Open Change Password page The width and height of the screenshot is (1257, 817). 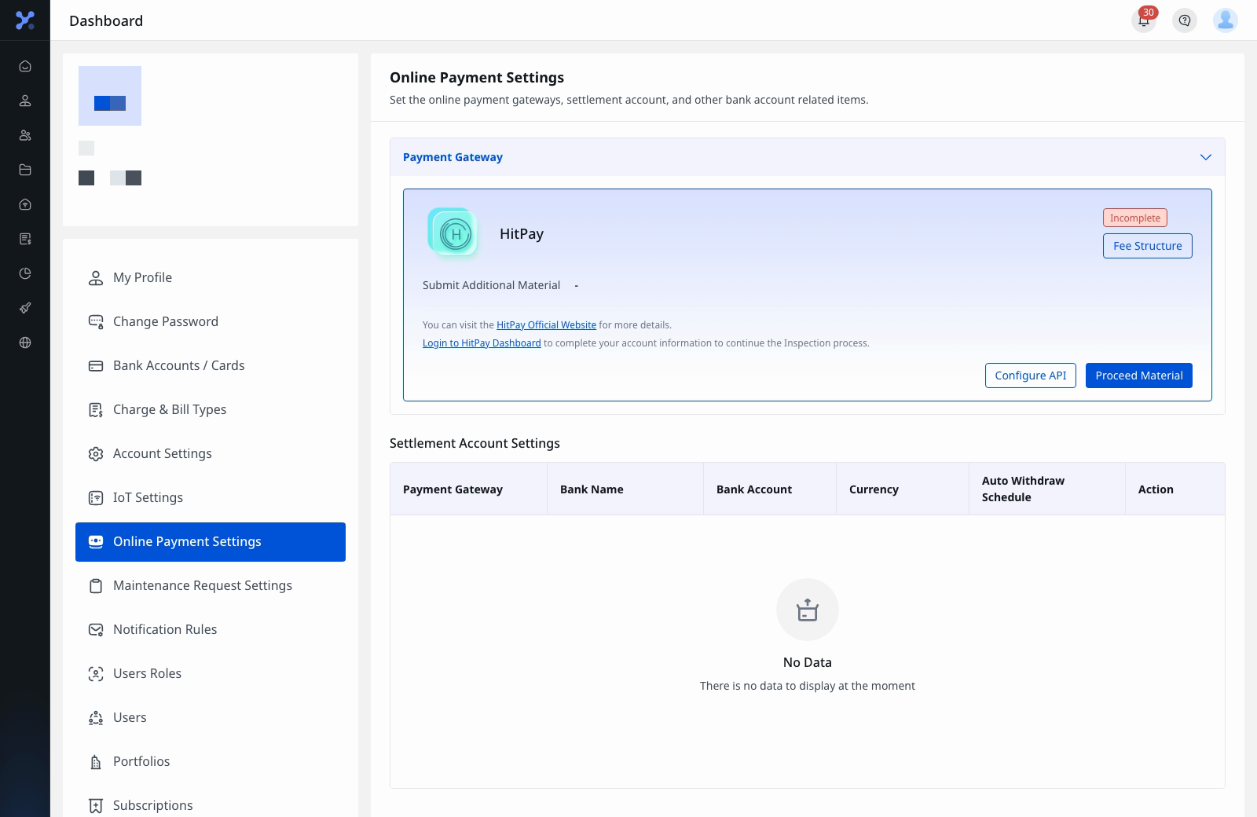click(x=211, y=322)
